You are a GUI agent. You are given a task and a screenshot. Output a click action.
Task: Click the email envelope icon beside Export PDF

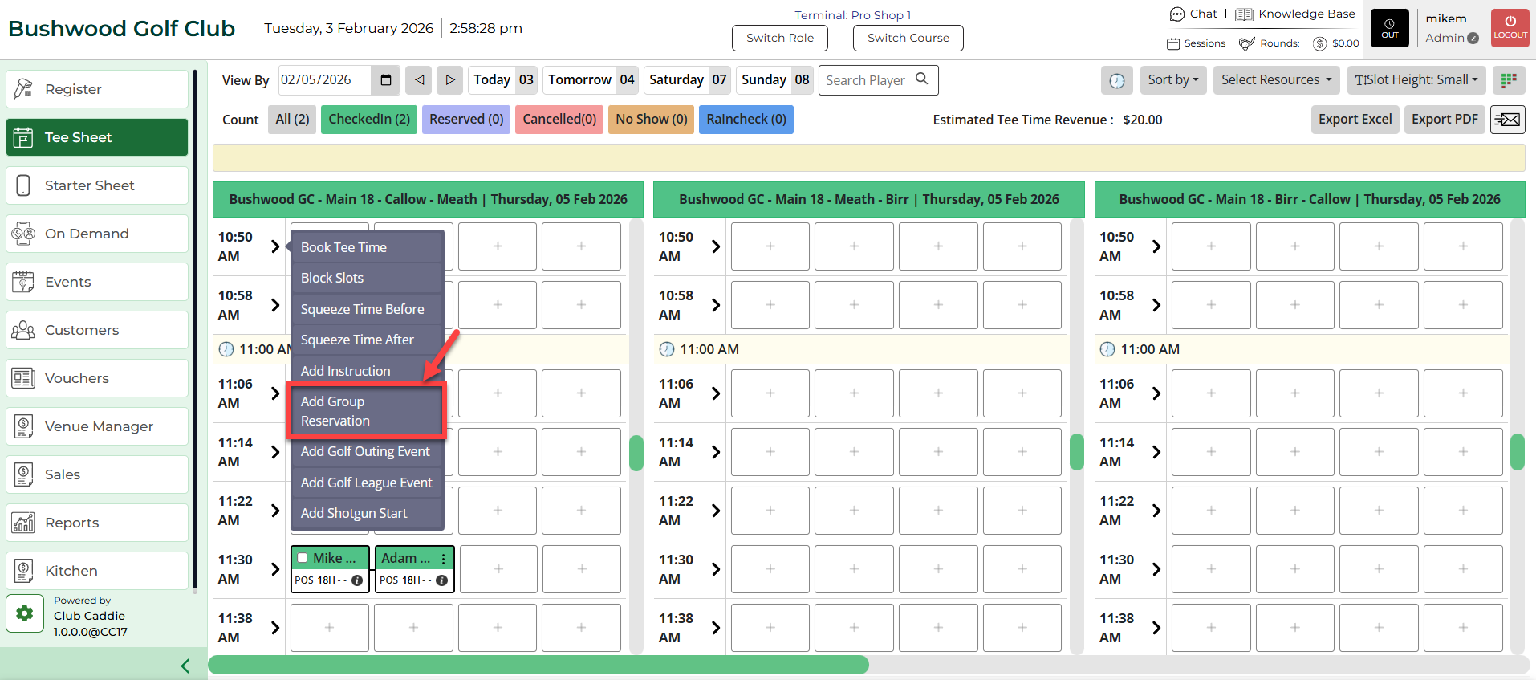1507,120
